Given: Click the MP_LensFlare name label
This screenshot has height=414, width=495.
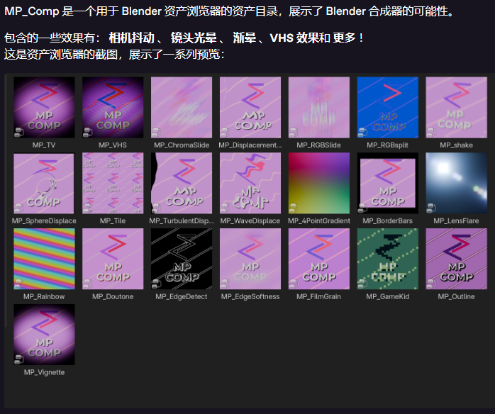Looking at the screenshot, I should [456, 221].
